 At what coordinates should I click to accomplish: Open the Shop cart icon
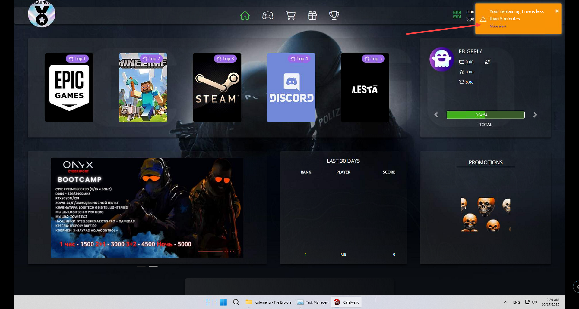click(x=290, y=15)
